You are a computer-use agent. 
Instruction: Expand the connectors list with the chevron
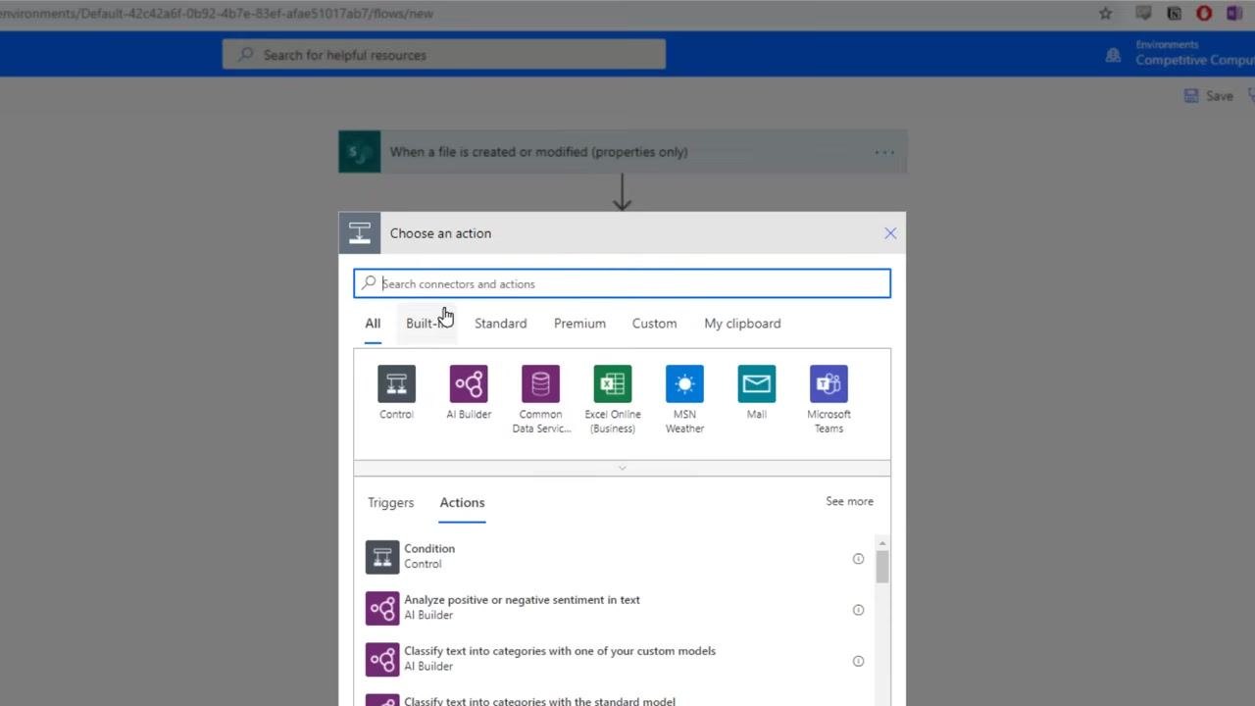click(x=622, y=468)
